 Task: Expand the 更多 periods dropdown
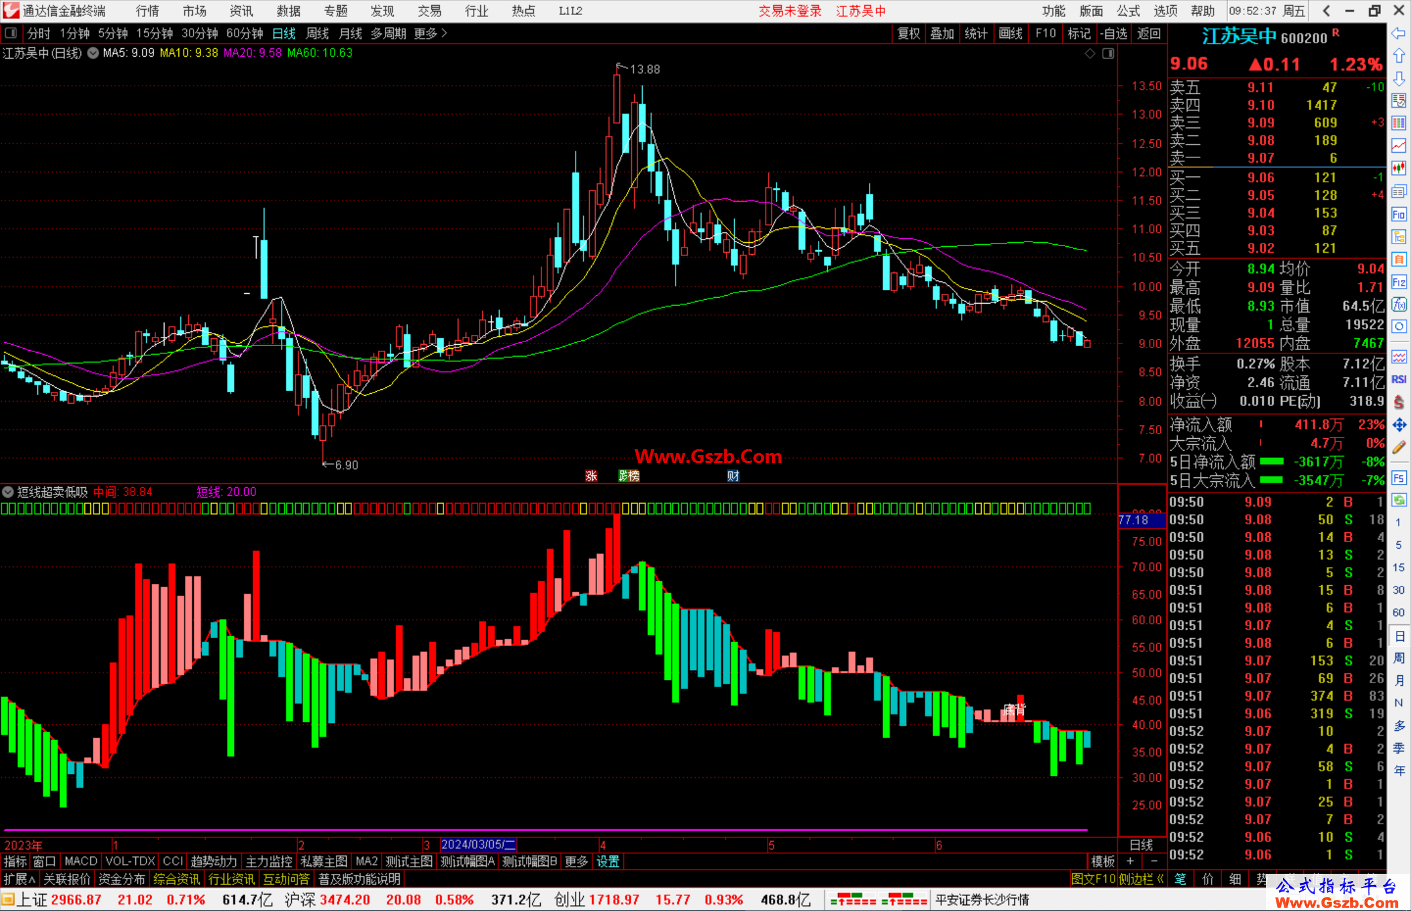(x=430, y=33)
